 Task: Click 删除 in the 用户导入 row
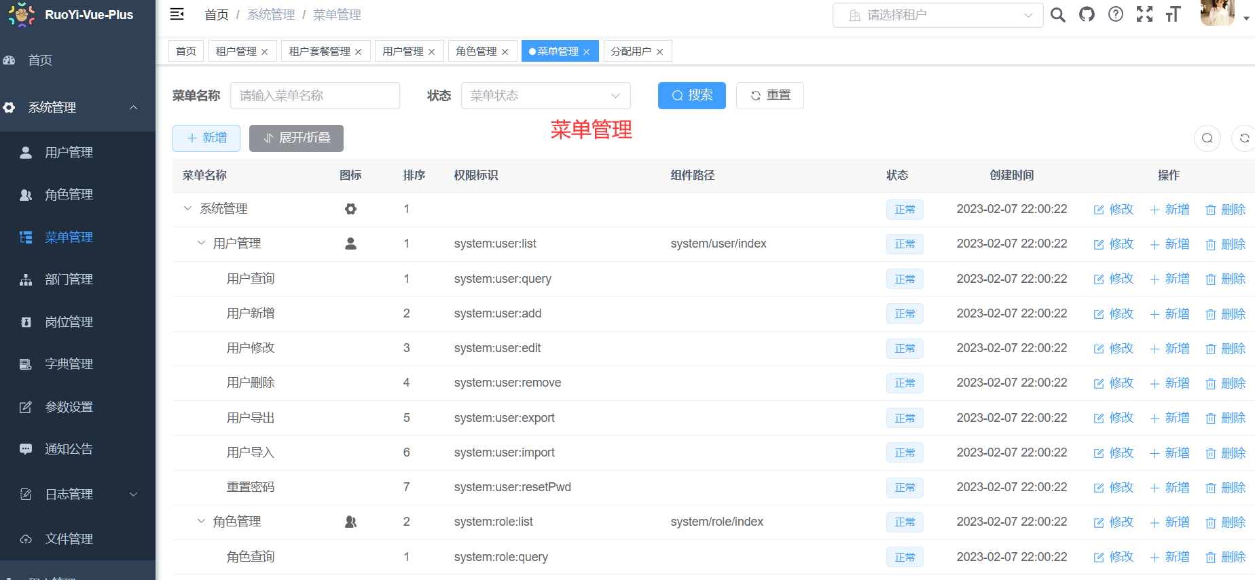(1226, 452)
